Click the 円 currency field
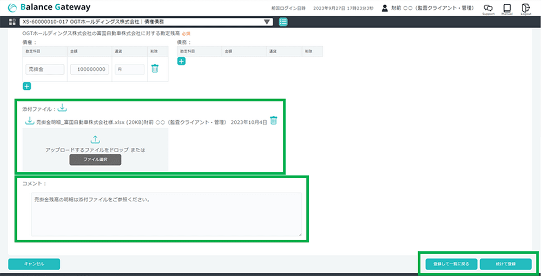This screenshot has height=276, width=541. coord(129,69)
